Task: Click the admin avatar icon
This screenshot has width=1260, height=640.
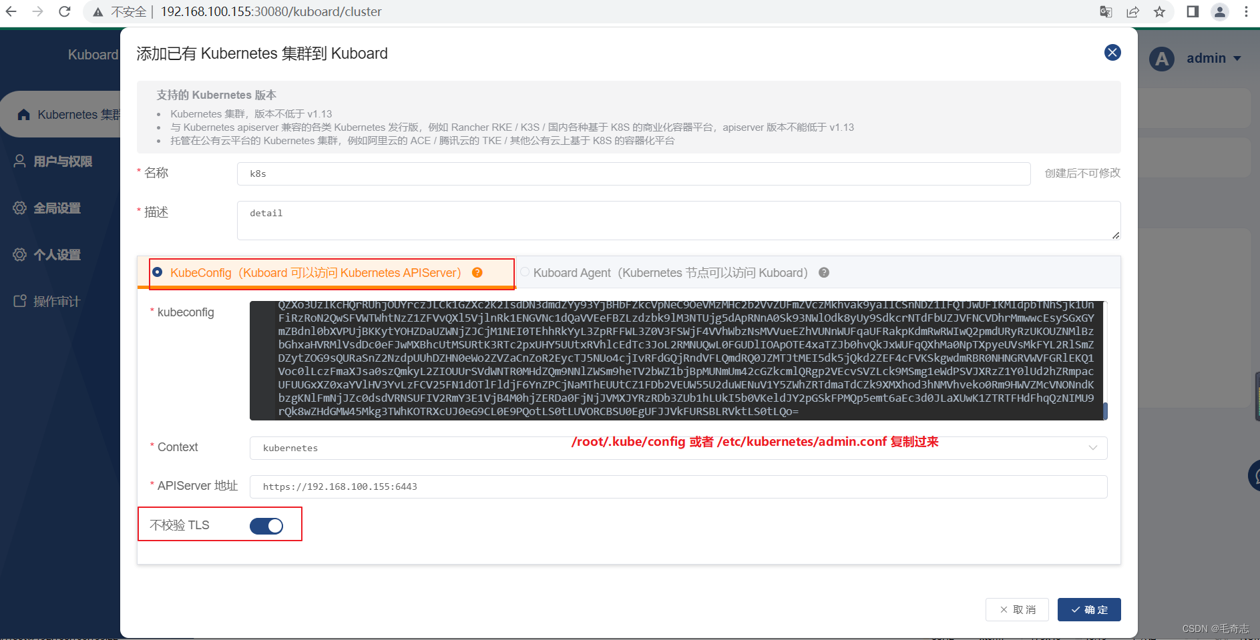Action: pyautogui.click(x=1162, y=59)
